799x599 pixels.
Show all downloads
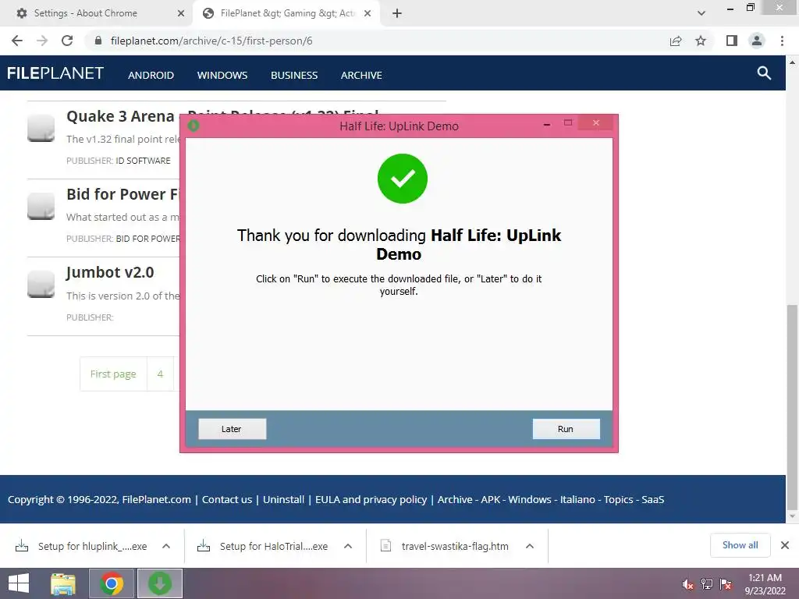point(740,545)
